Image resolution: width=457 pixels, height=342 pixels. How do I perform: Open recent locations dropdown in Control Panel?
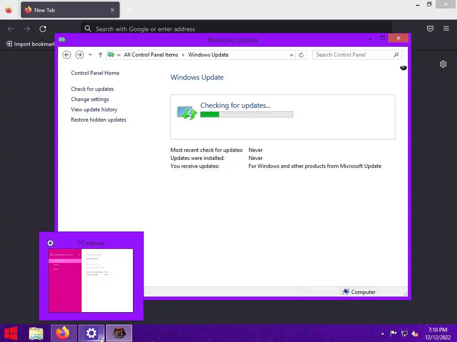coord(90,55)
